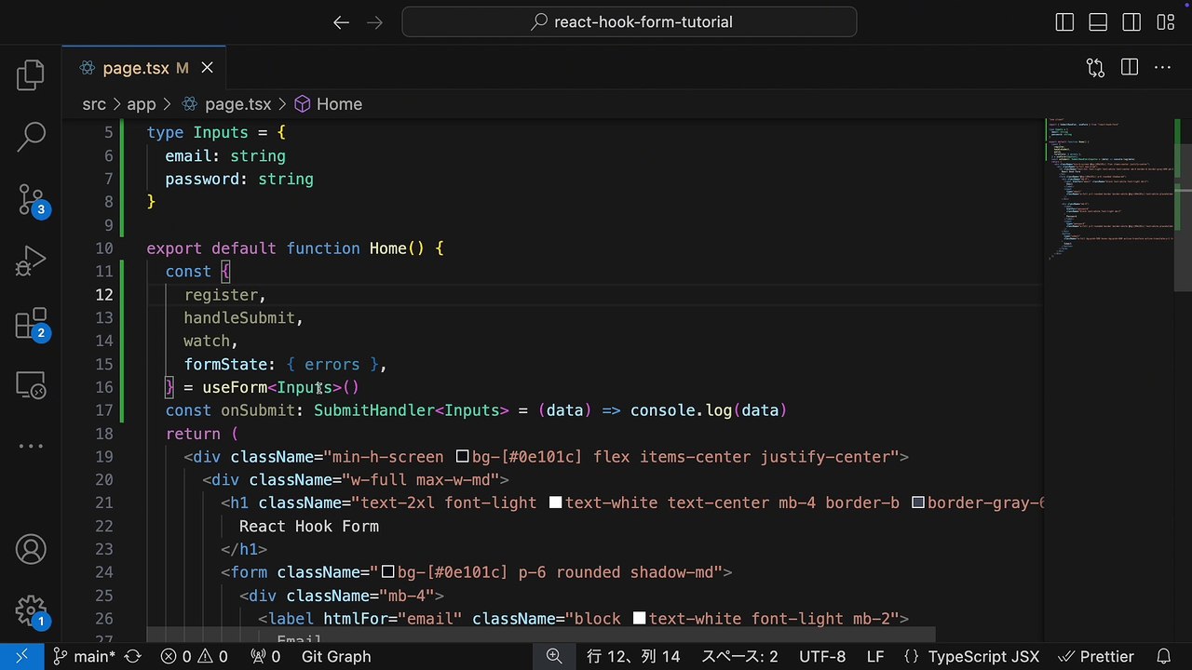Click 'register,' on line 12
Image resolution: width=1192 pixels, height=670 pixels.
(x=225, y=295)
